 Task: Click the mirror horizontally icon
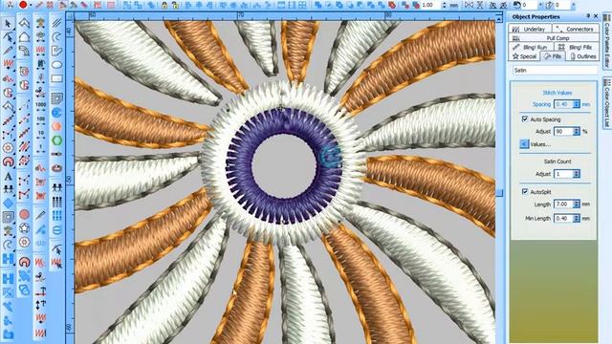(x=469, y=5)
